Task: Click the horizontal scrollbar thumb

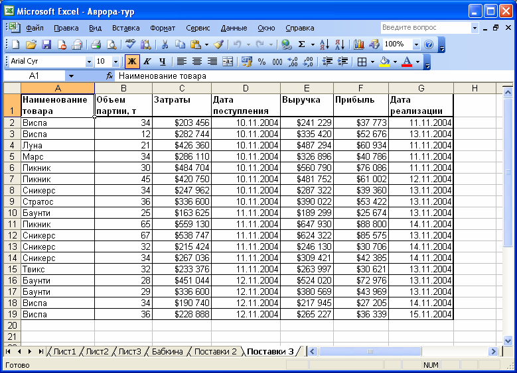Action: click(370, 352)
